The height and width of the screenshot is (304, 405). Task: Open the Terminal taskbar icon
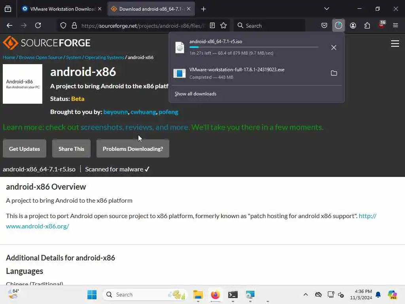pyautogui.click(x=233, y=294)
